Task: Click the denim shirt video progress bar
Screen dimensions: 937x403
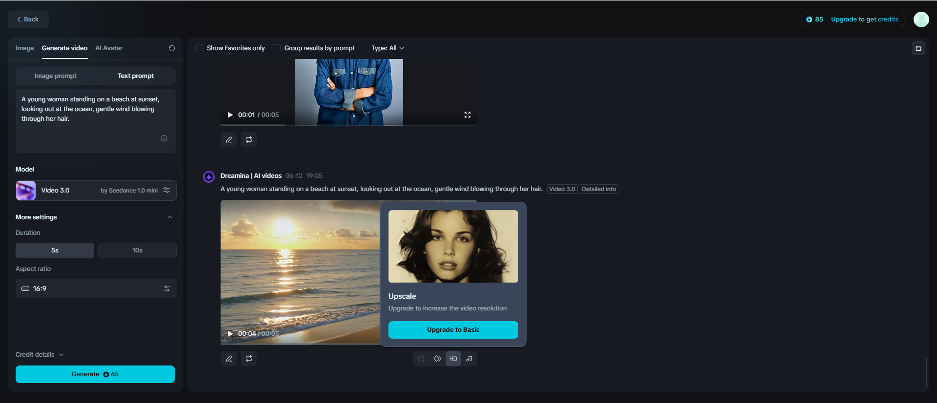Action: (x=349, y=125)
